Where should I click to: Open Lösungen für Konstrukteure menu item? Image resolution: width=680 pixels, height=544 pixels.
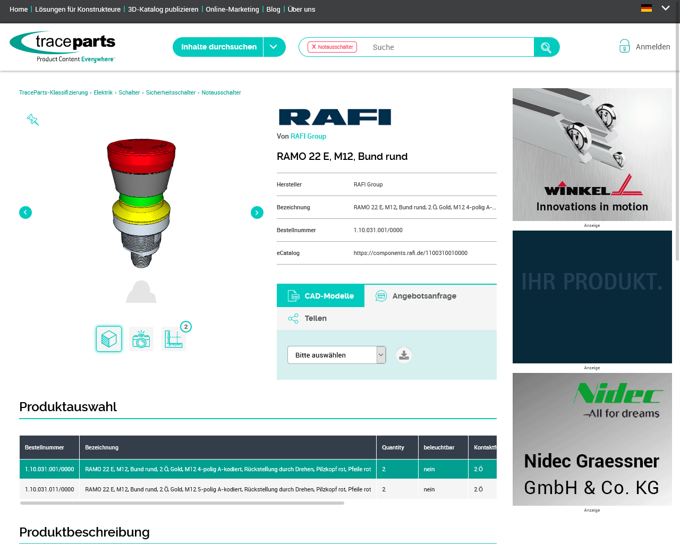tap(78, 9)
